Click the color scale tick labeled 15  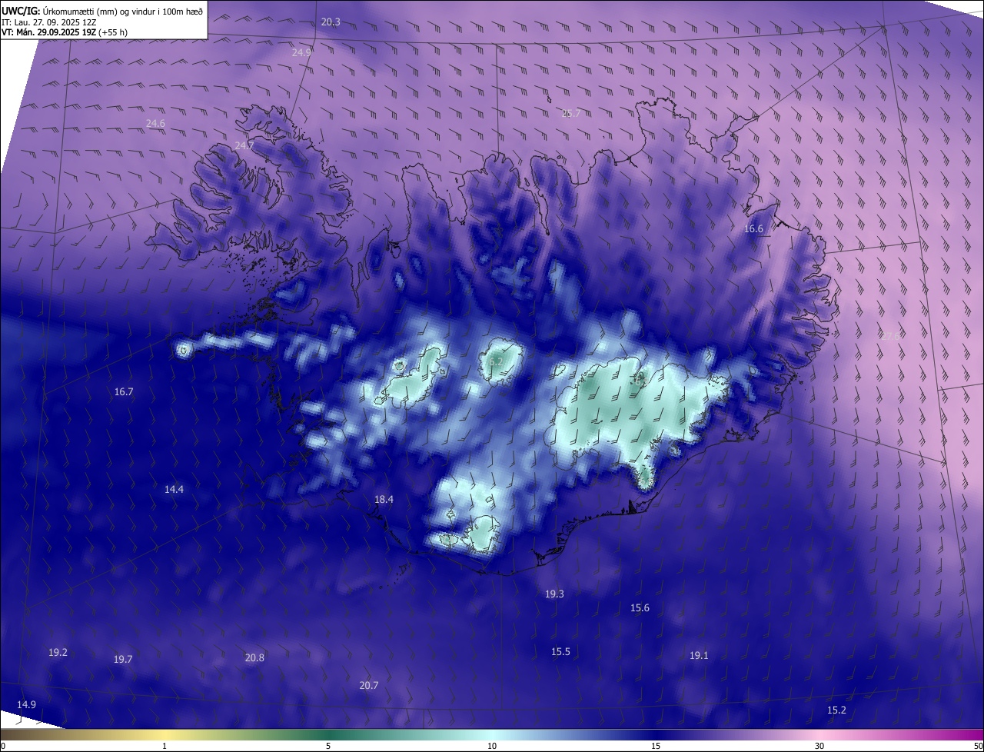(x=656, y=747)
